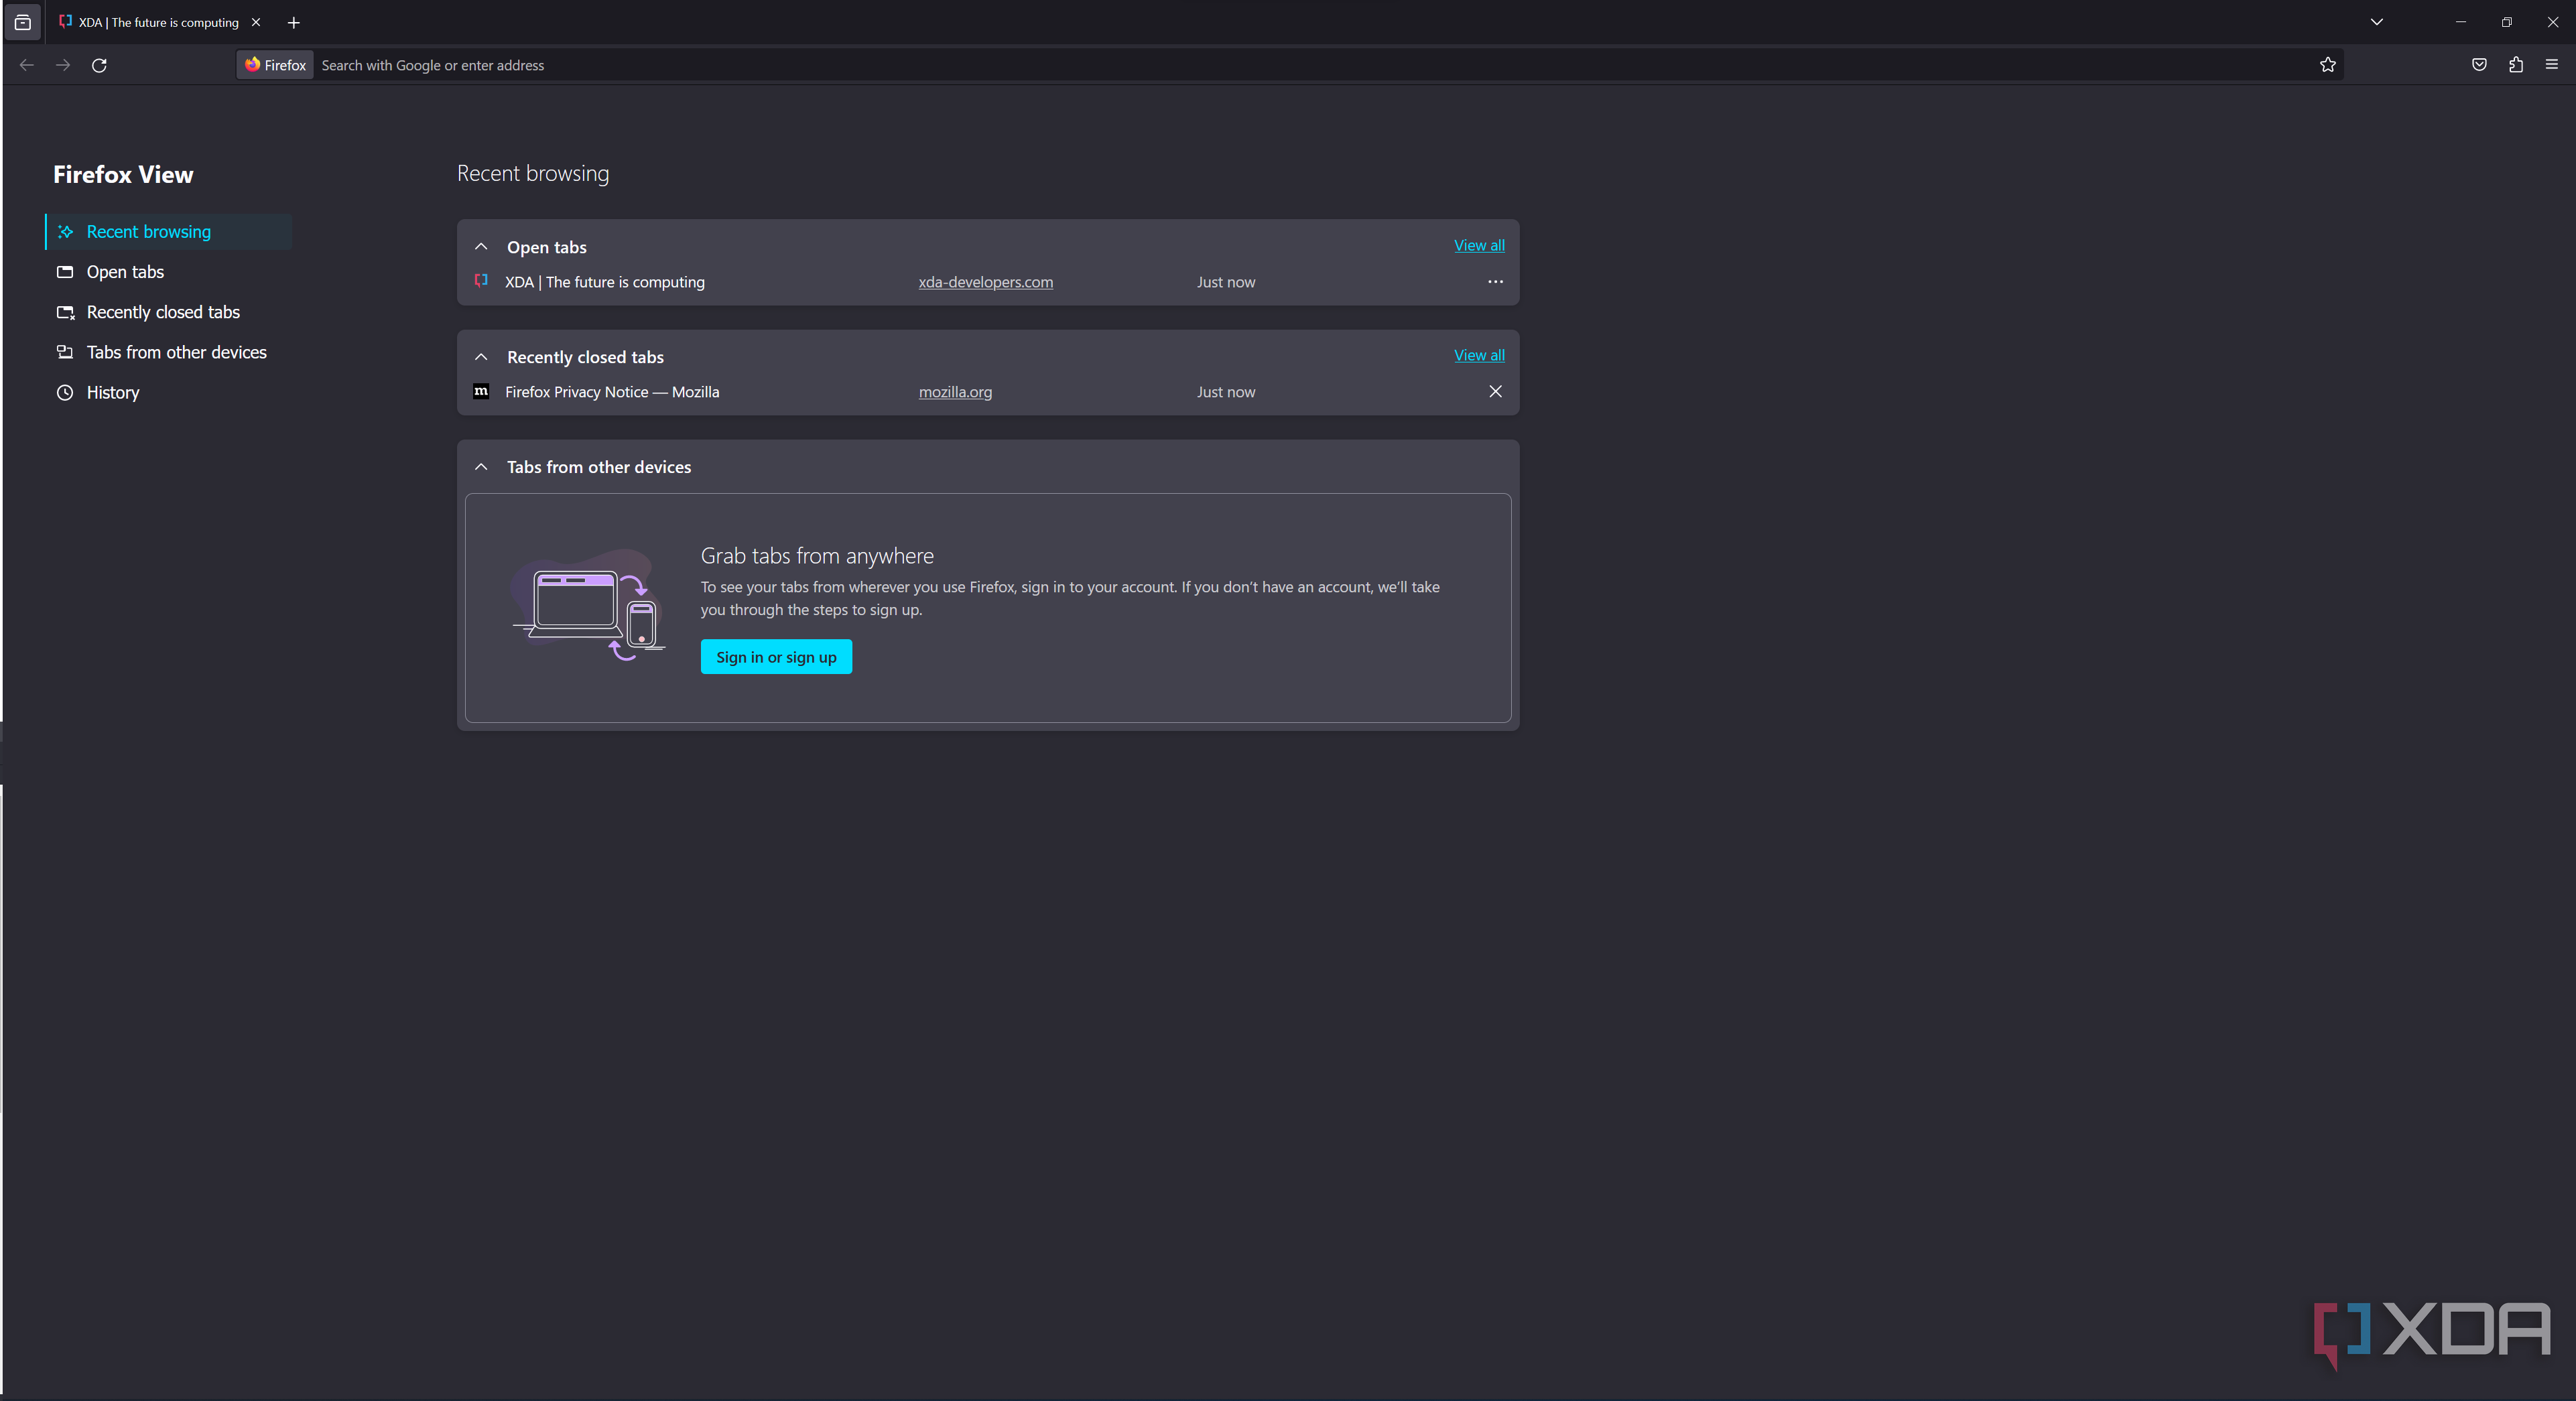
Task: Click the xda-developers.com link
Action: [985, 282]
